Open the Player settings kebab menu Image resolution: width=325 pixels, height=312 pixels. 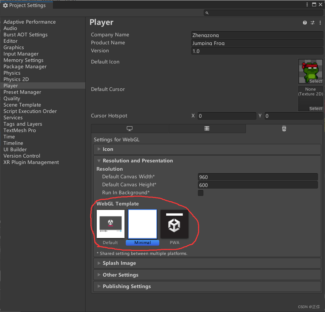pyautogui.click(x=320, y=23)
